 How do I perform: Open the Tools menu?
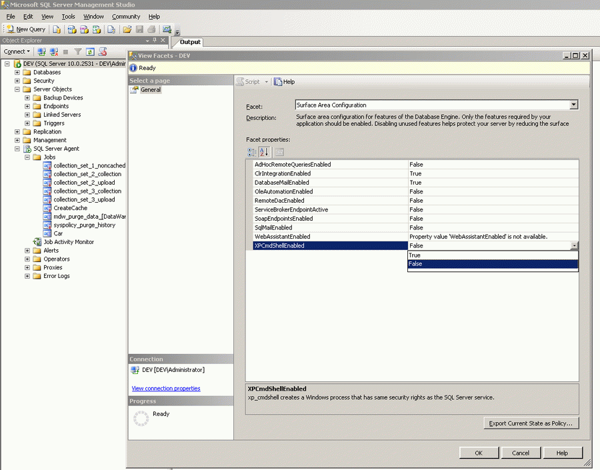point(69,17)
